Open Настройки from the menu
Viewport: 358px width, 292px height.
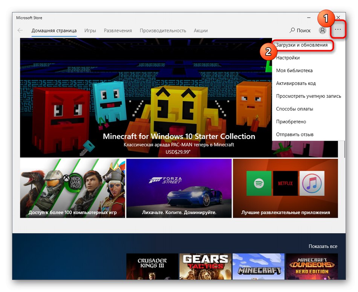tap(309, 58)
